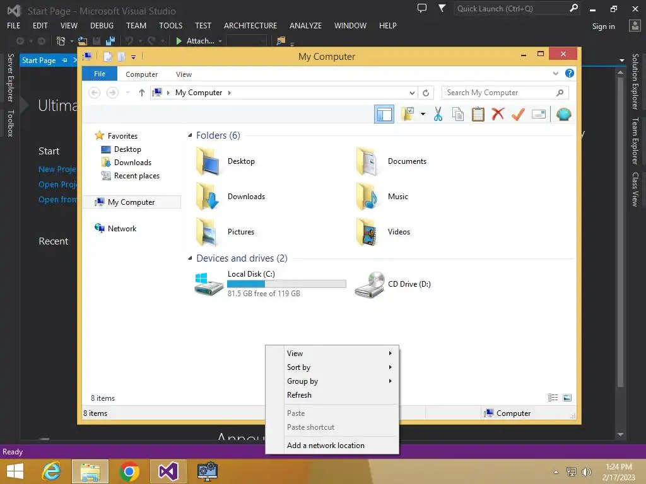Click the Up arrow navigation button
This screenshot has height=484, width=646.
pos(142,93)
